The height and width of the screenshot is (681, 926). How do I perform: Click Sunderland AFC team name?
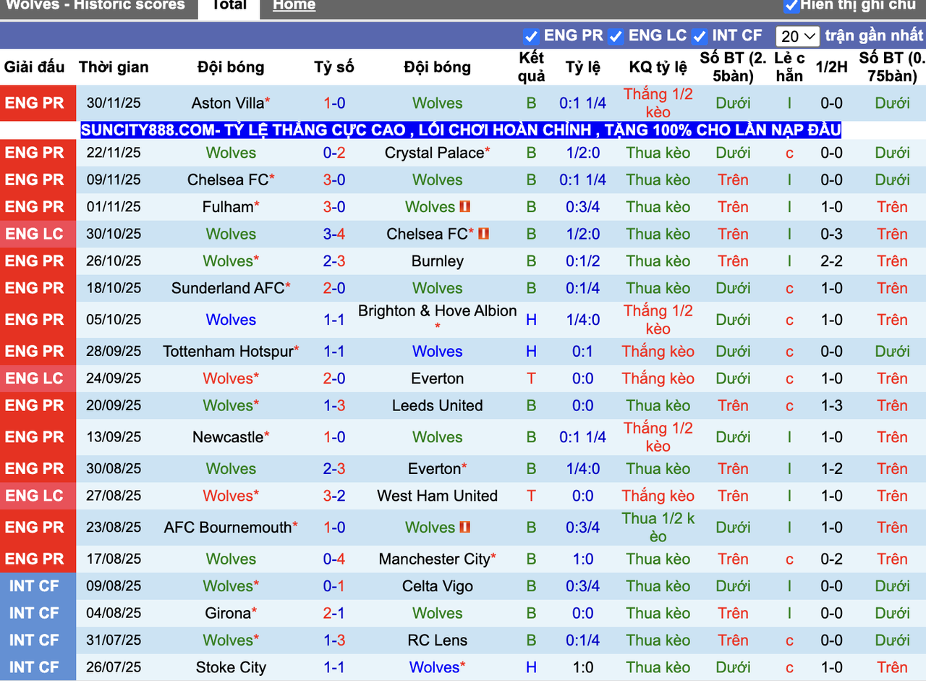227,288
